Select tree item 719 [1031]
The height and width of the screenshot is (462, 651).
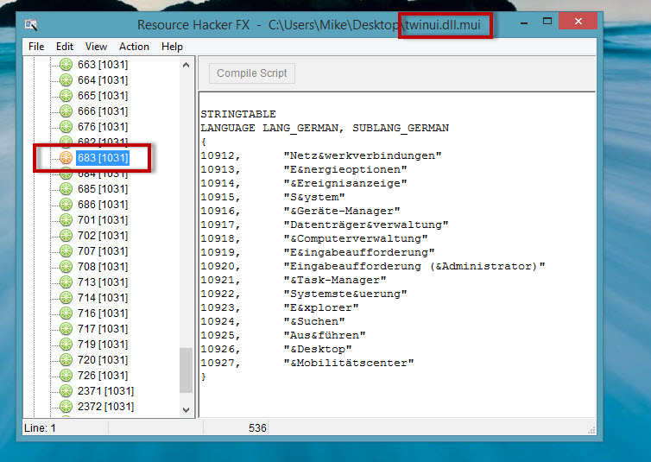coord(103,344)
